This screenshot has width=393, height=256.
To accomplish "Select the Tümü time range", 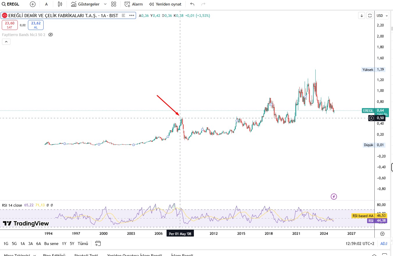I will 83,244.
